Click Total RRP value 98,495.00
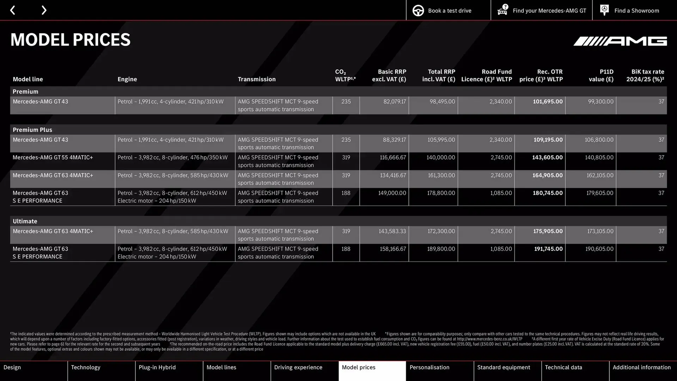The height and width of the screenshot is (381, 677). point(443,102)
